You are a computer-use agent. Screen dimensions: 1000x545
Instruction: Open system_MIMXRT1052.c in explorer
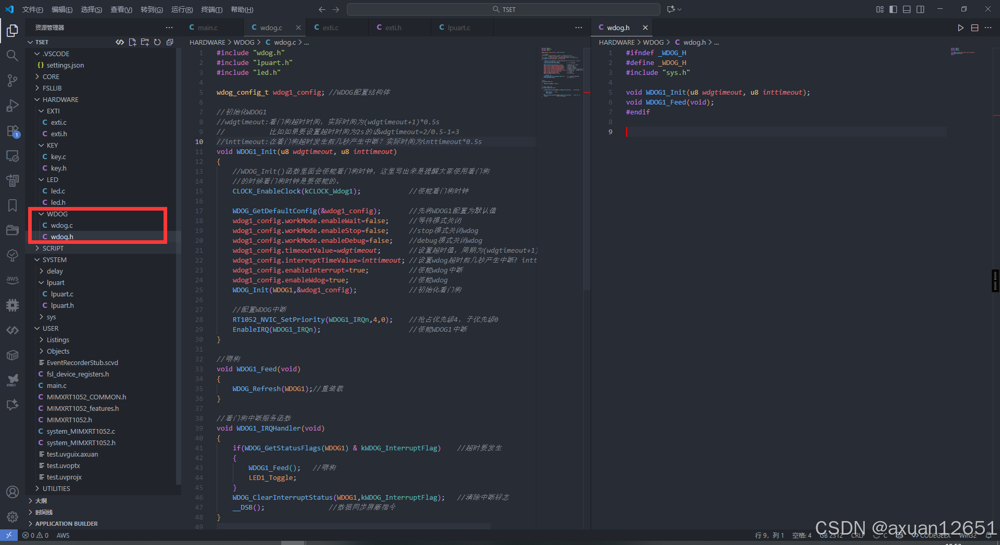tap(81, 431)
